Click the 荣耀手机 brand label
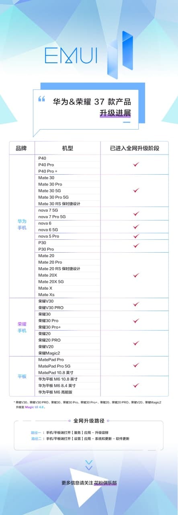This screenshot has width=178, height=515. (22, 327)
